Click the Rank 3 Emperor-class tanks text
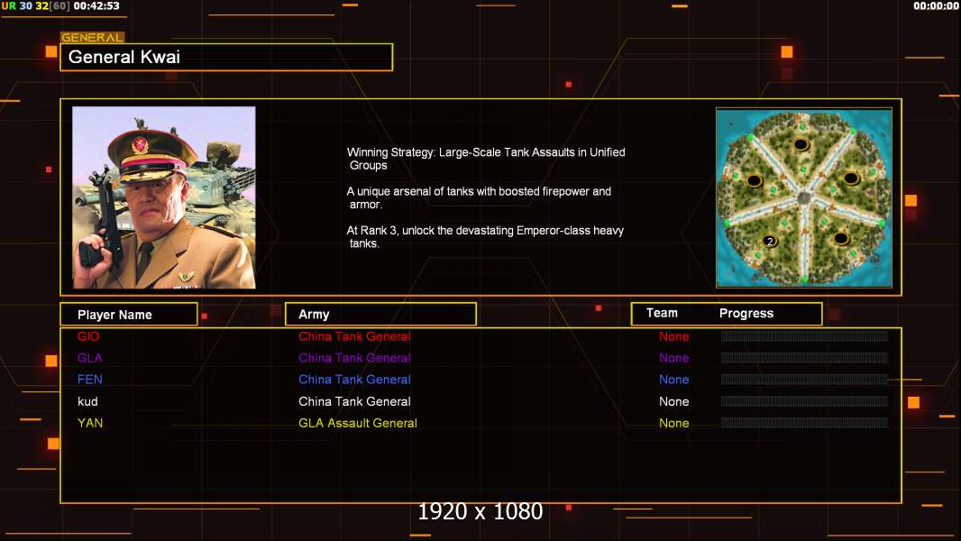The width and height of the screenshot is (961, 541). (x=485, y=237)
